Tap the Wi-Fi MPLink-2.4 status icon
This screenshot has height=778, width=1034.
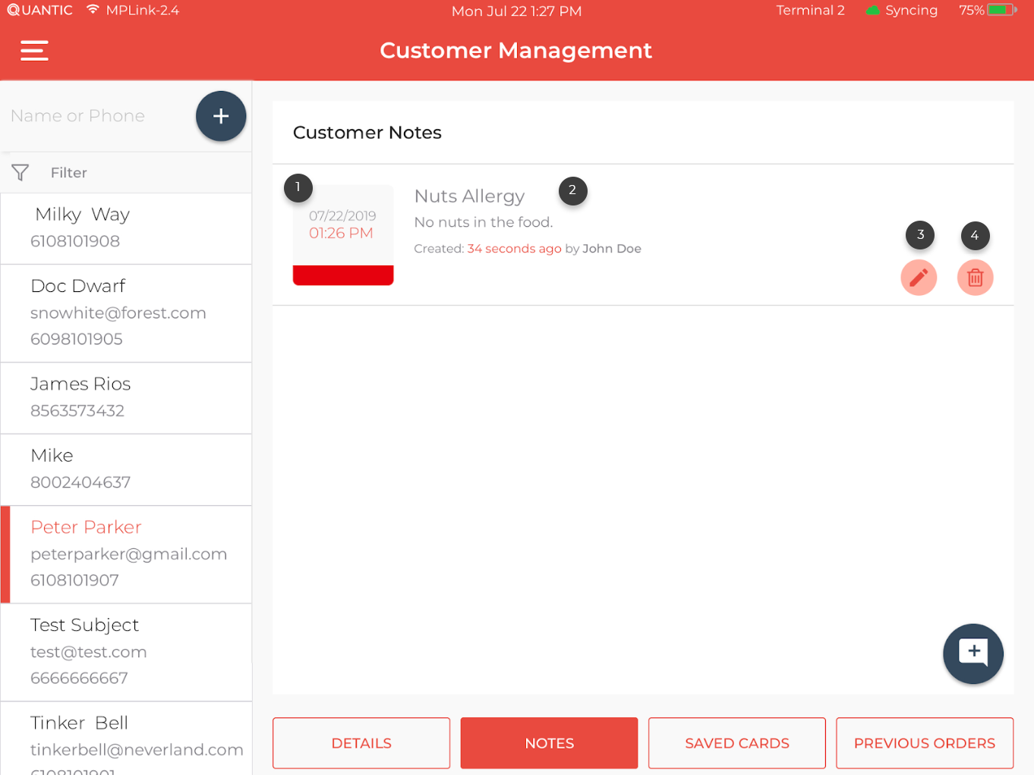click(93, 10)
